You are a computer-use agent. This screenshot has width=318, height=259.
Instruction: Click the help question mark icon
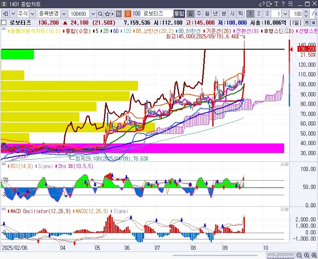[x=283, y=4]
